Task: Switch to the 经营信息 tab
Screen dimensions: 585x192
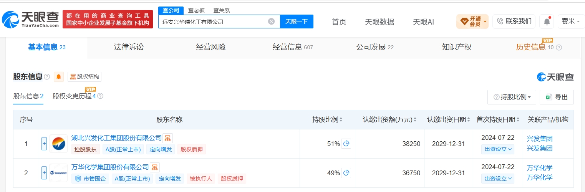Action: (x=293, y=47)
